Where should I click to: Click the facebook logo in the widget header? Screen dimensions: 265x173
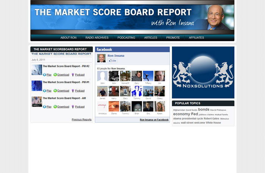click(104, 49)
